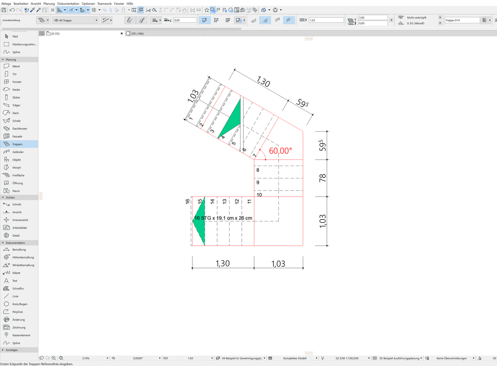Click 05 Beispiel Ausführungsplanung model view option

click(x=399, y=358)
